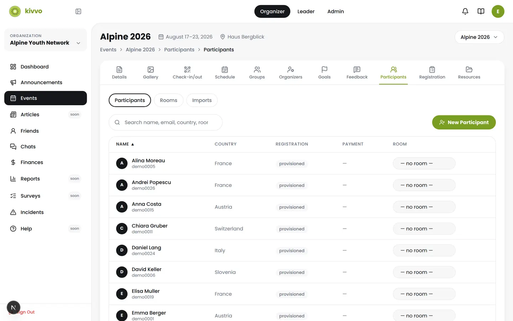Click the Articles newspaper icon
Viewport: 513px width, 321px height.
click(13, 114)
